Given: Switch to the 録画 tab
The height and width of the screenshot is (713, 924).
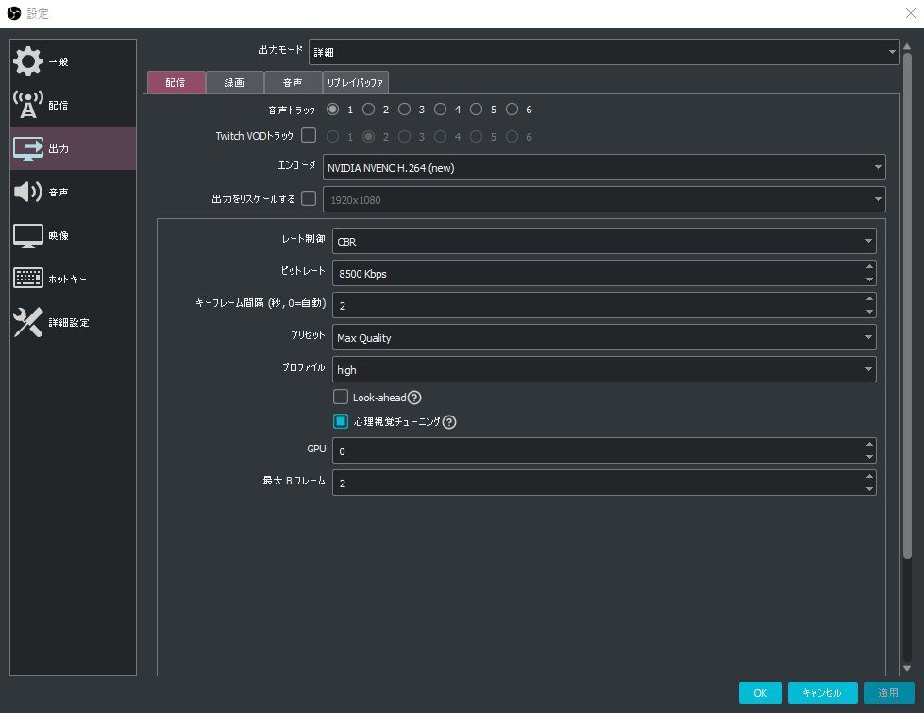Looking at the screenshot, I should [234, 82].
